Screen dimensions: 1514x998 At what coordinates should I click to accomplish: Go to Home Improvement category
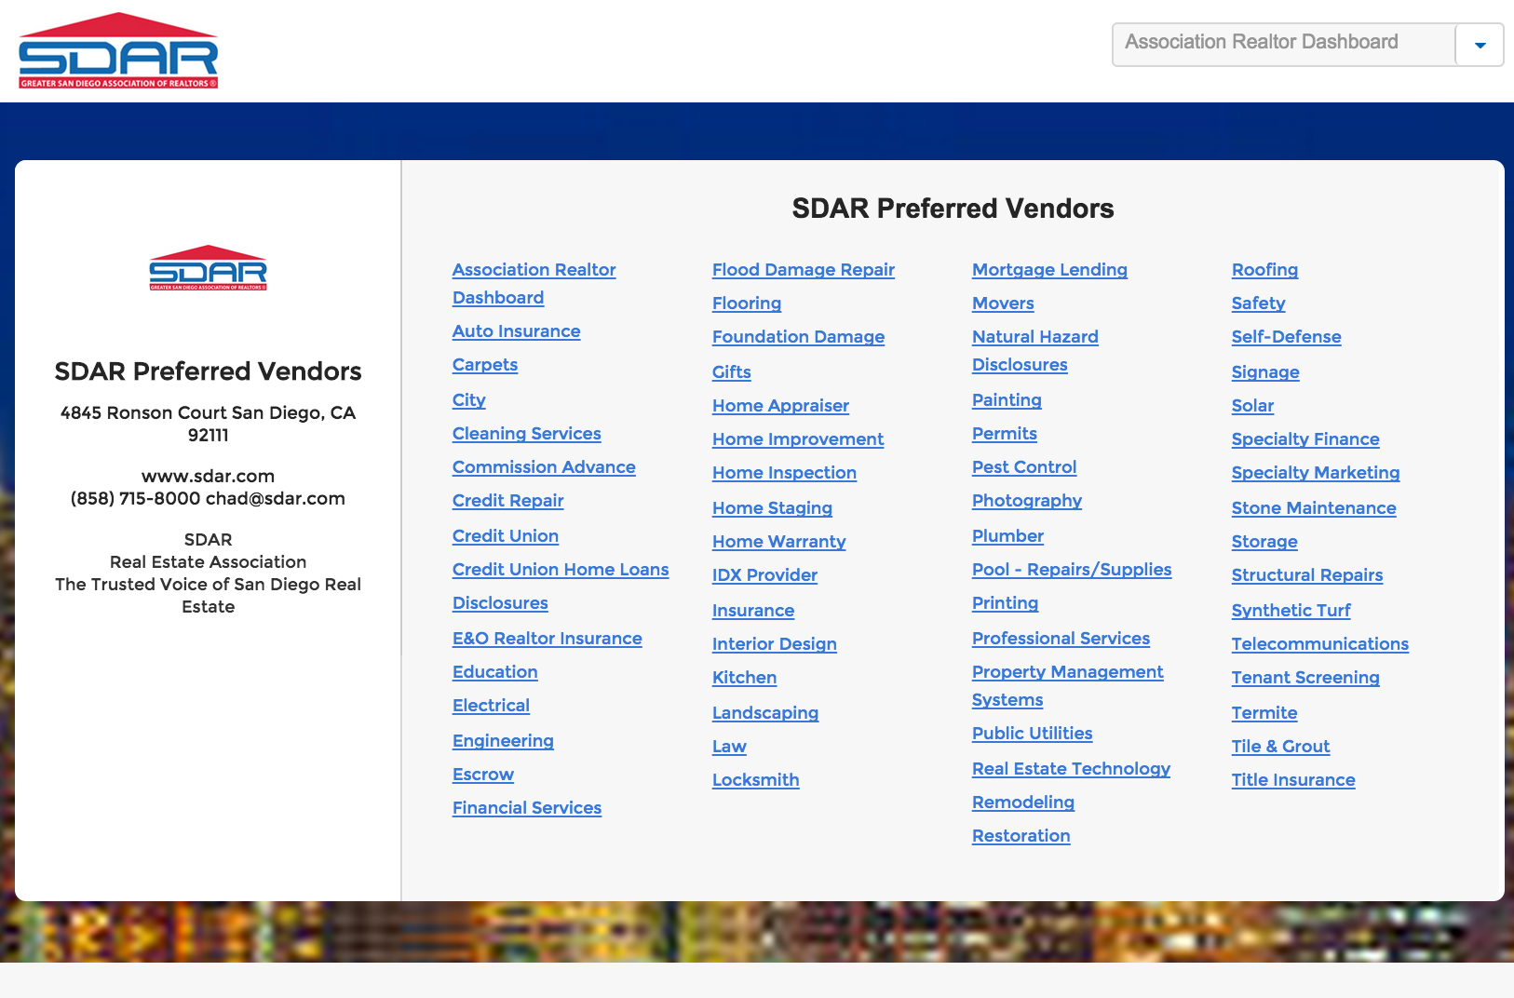pos(797,439)
